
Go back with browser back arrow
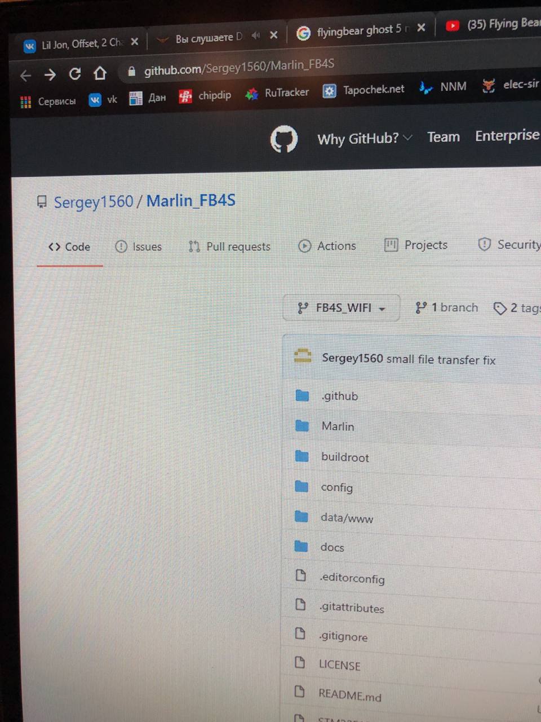click(25, 75)
